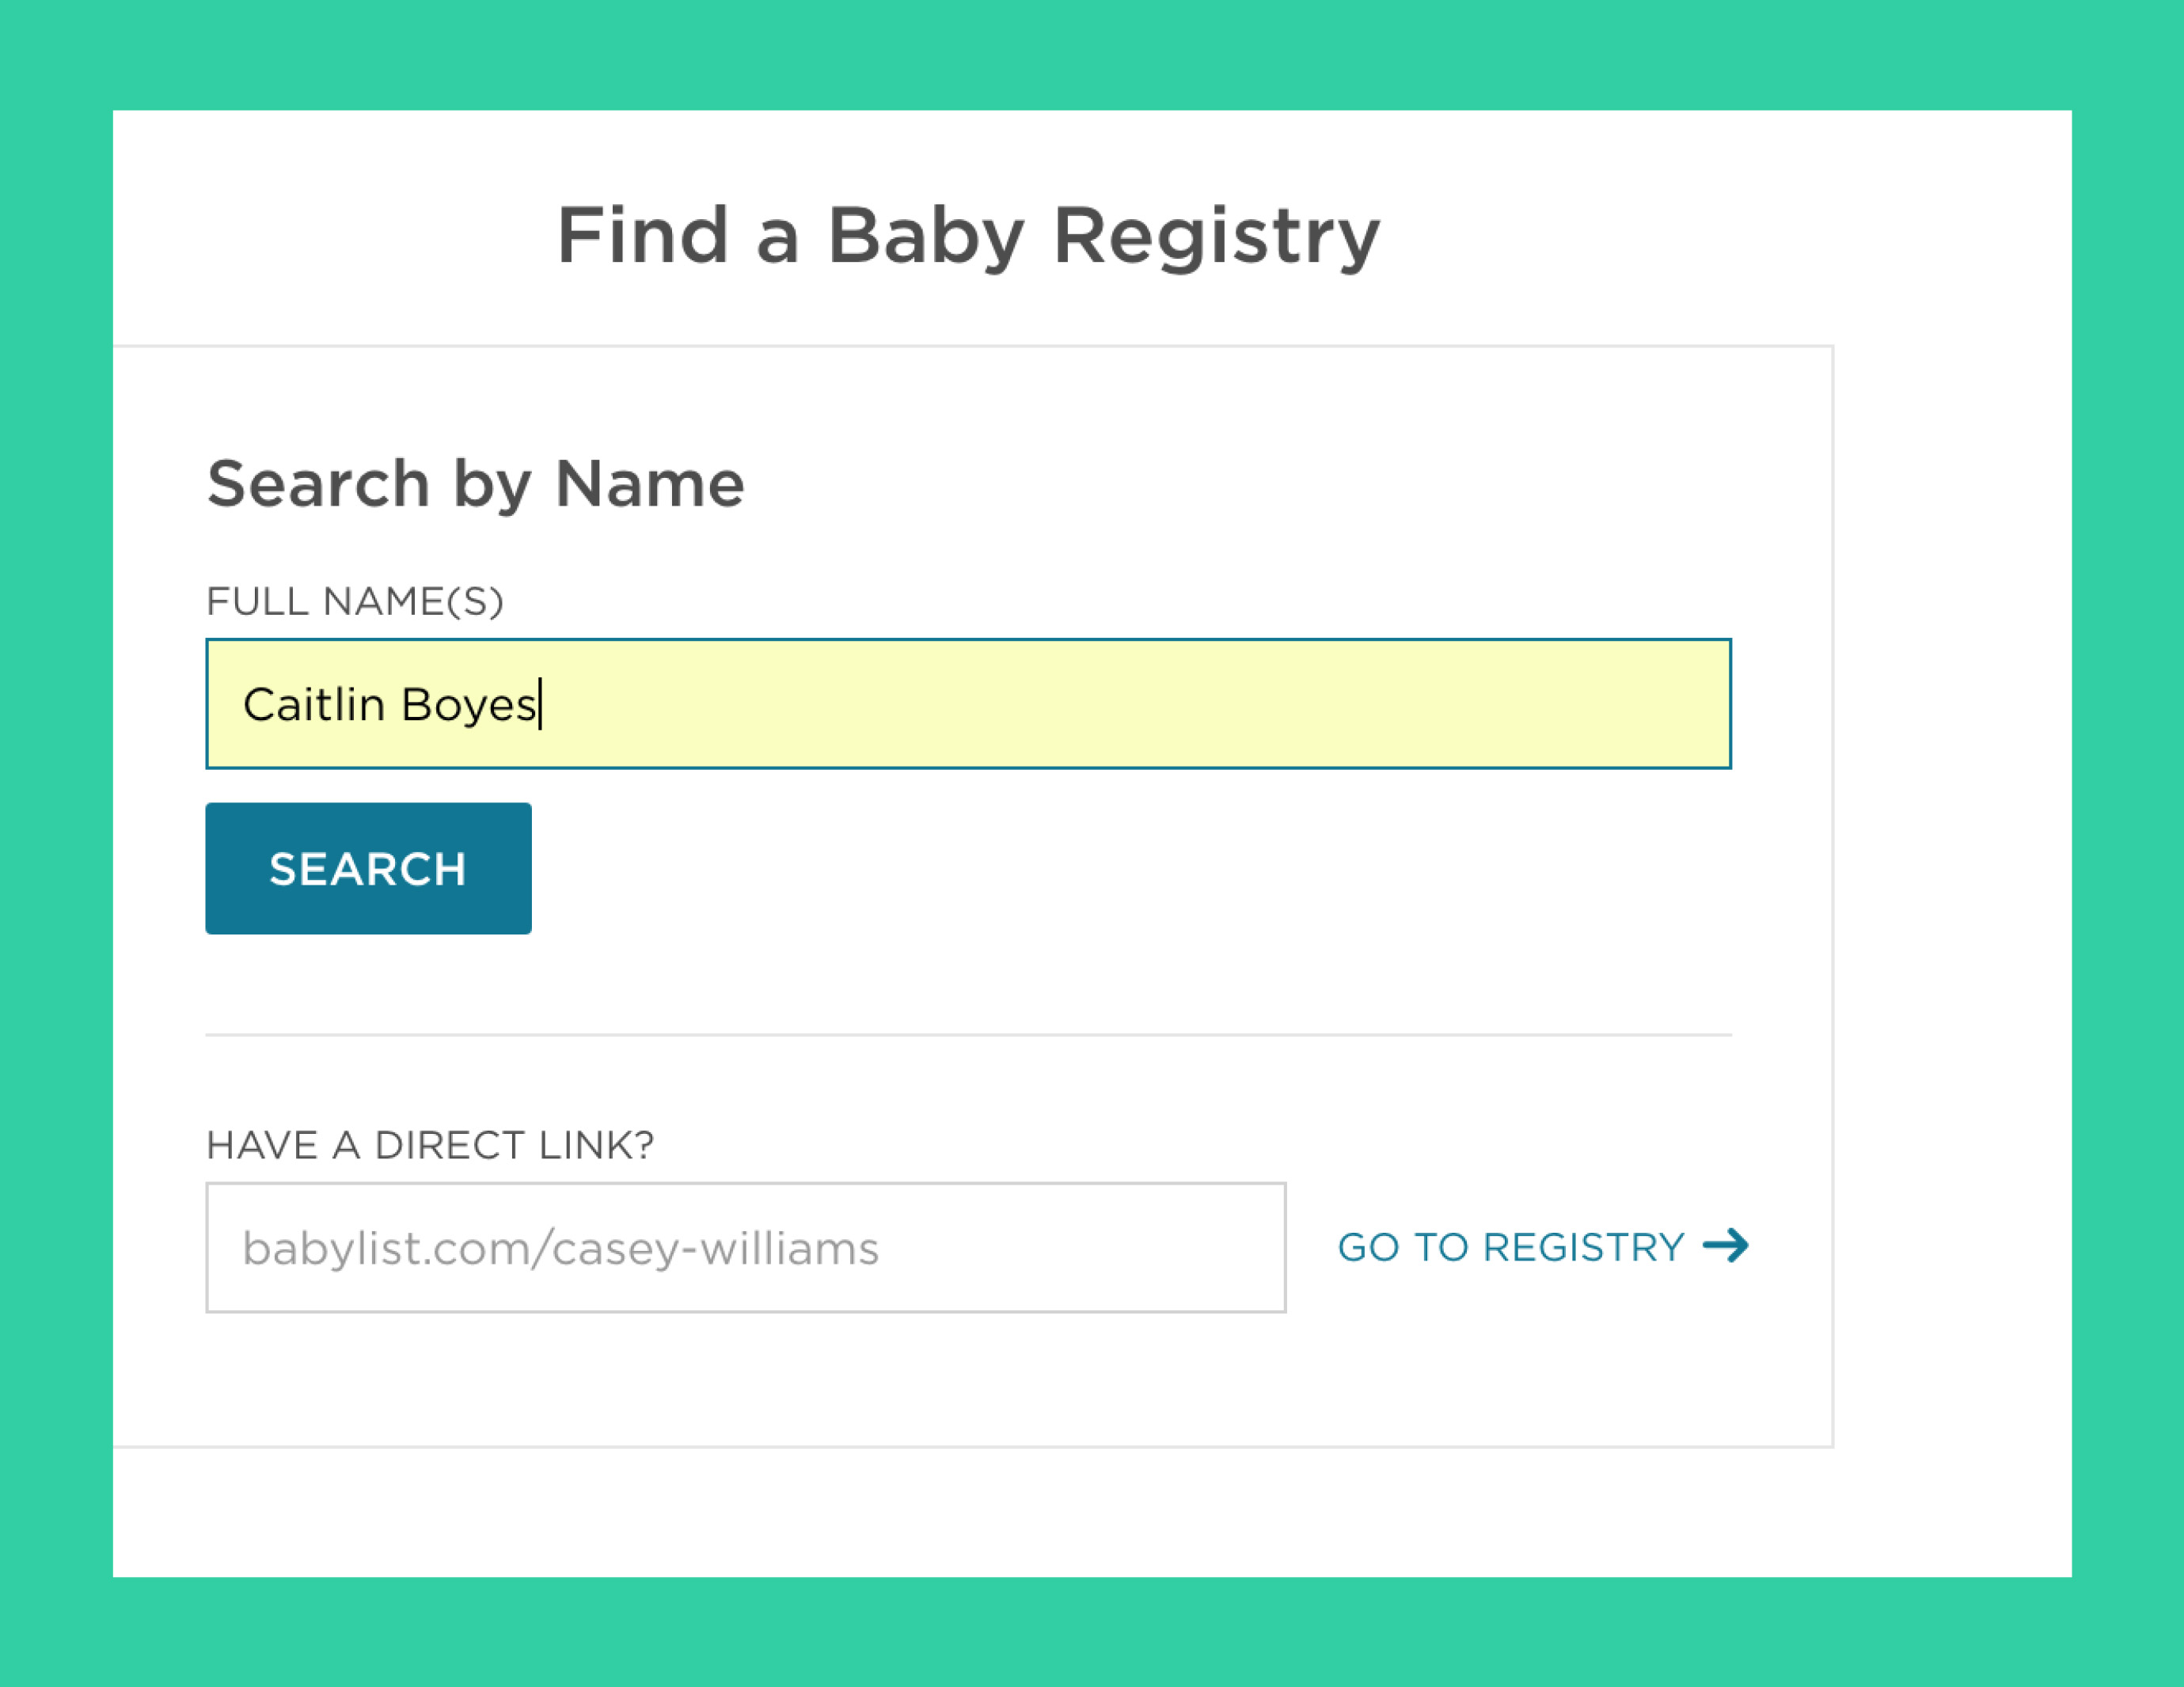The height and width of the screenshot is (1687, 2184).
Task: Place cursor in empty yellow area of name field
Action: pos(1200,703)
